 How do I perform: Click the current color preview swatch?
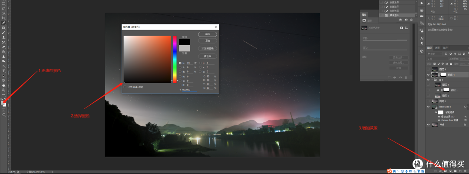click(x=184, y=48)
